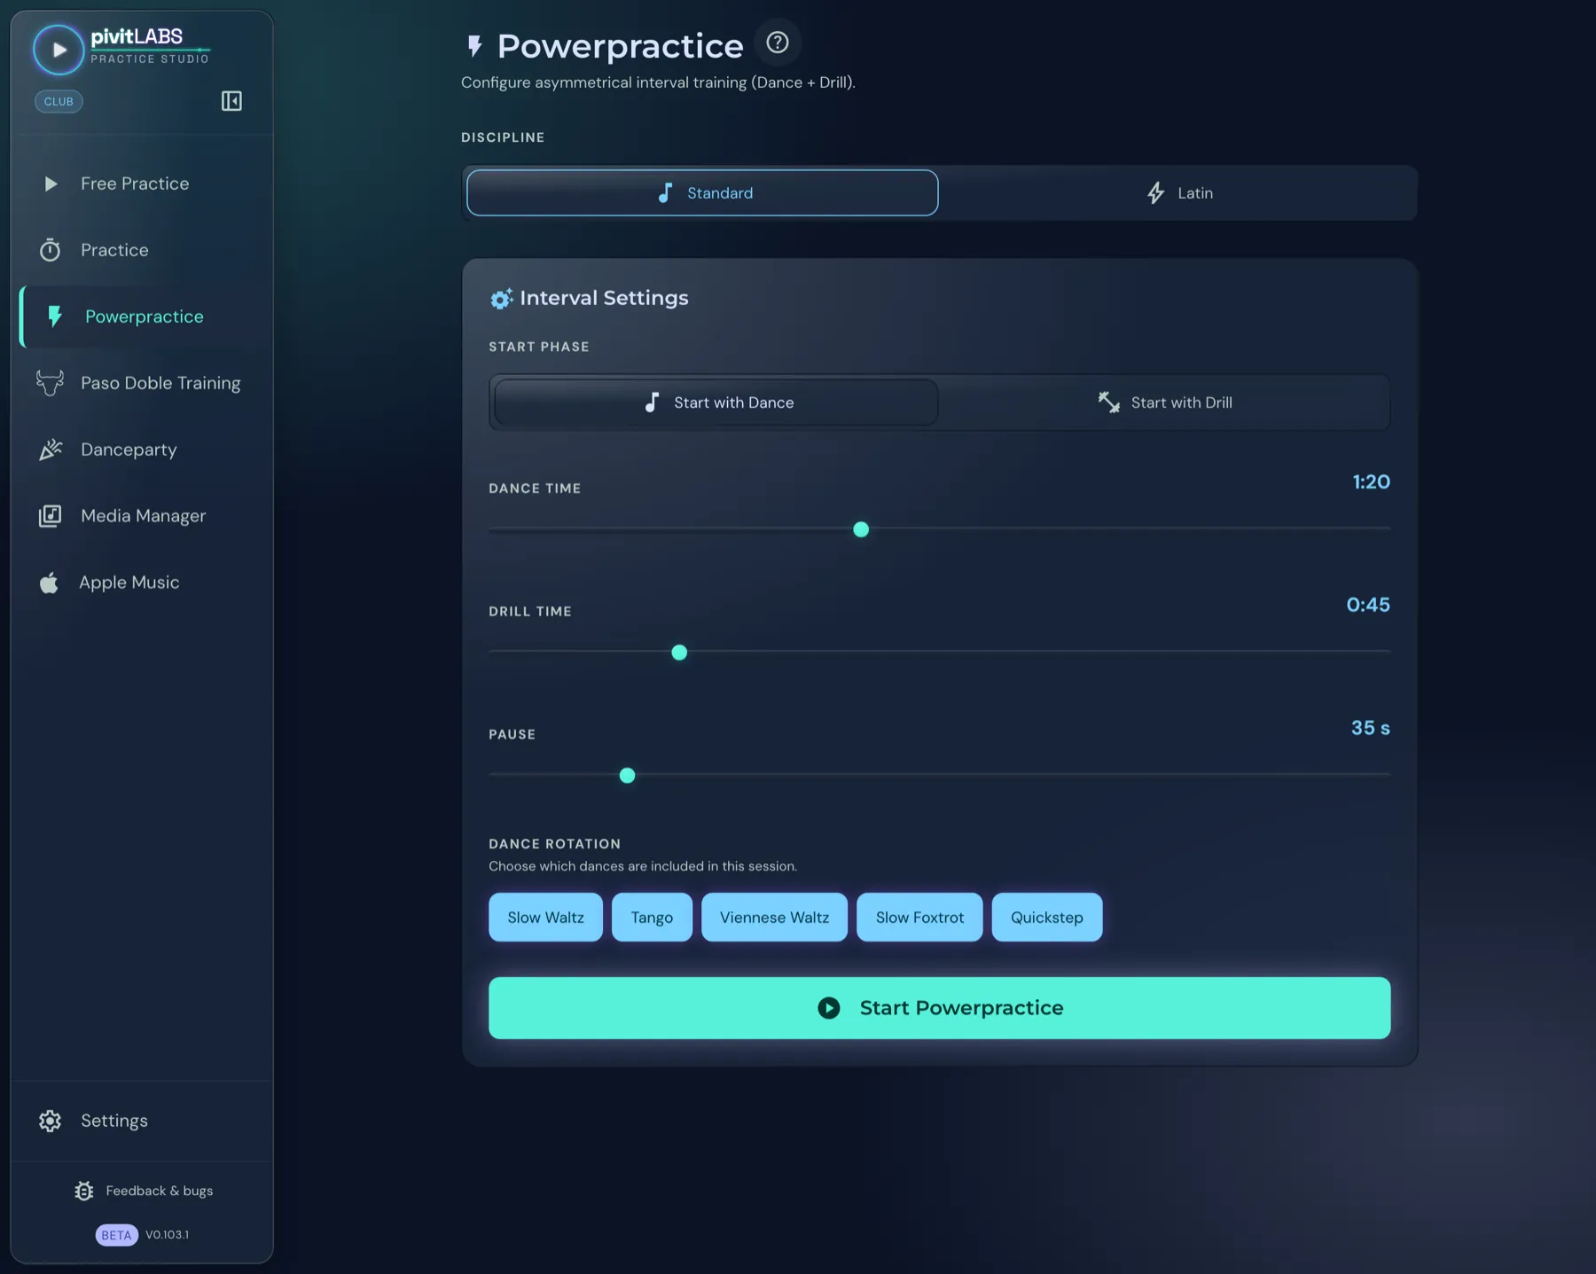The height and width of the screenshot is (1274, 1596).
Task: Click the Pause slider handle
Action: [x=627, y=776]
